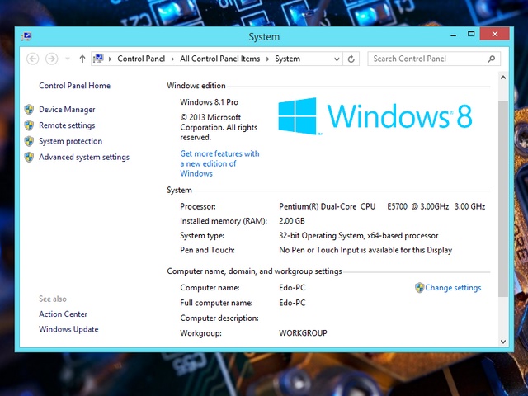
Task: Click shield icon beside Advanced system settings
Action: click(x=29, y=157)
